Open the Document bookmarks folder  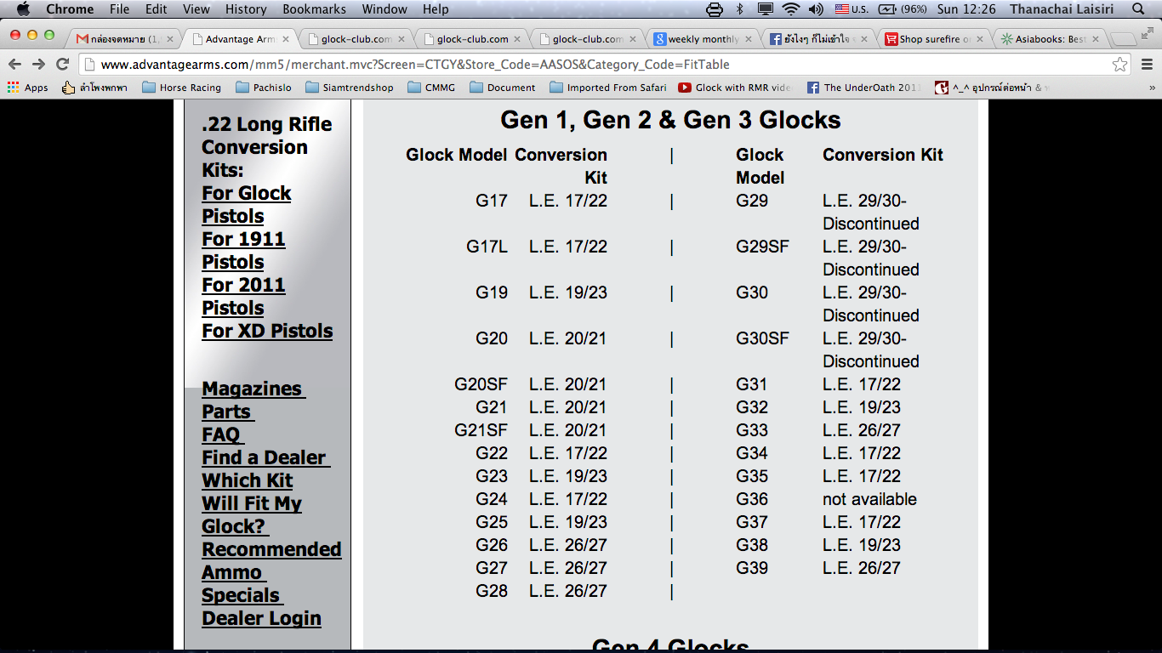(x=503, y=88)
